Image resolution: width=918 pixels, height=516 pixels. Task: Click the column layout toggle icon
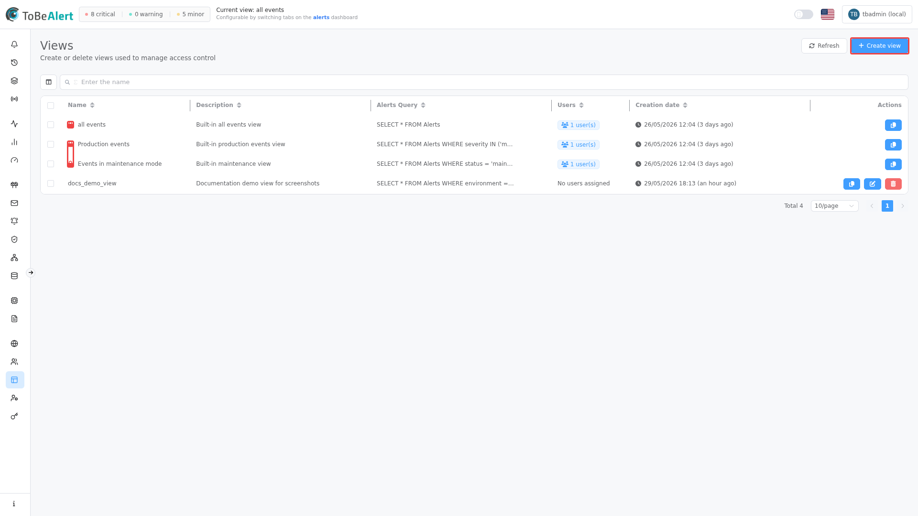click(48, 82)
